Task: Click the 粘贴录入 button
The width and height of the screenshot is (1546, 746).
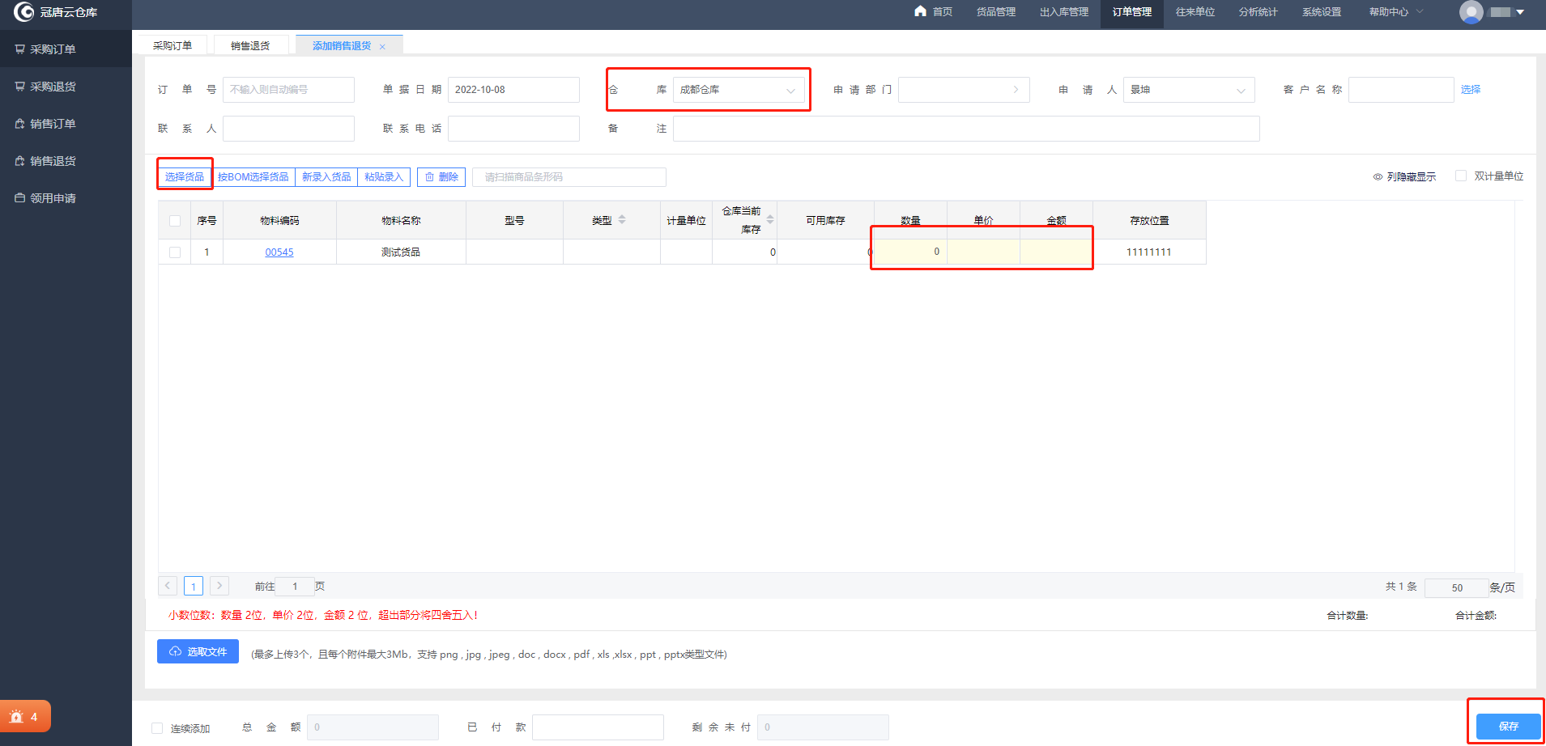Action: (384, 177)
